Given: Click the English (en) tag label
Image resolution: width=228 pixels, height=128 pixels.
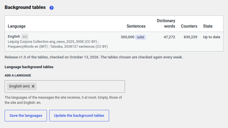Looking at the screenshot, I should coord(19,86).
